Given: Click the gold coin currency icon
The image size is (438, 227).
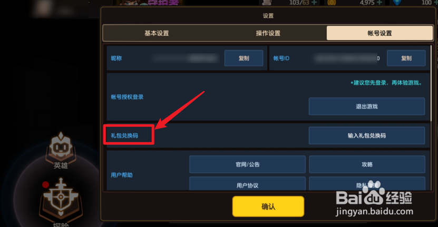Looking at the screenshot, I should coord(332,3).
